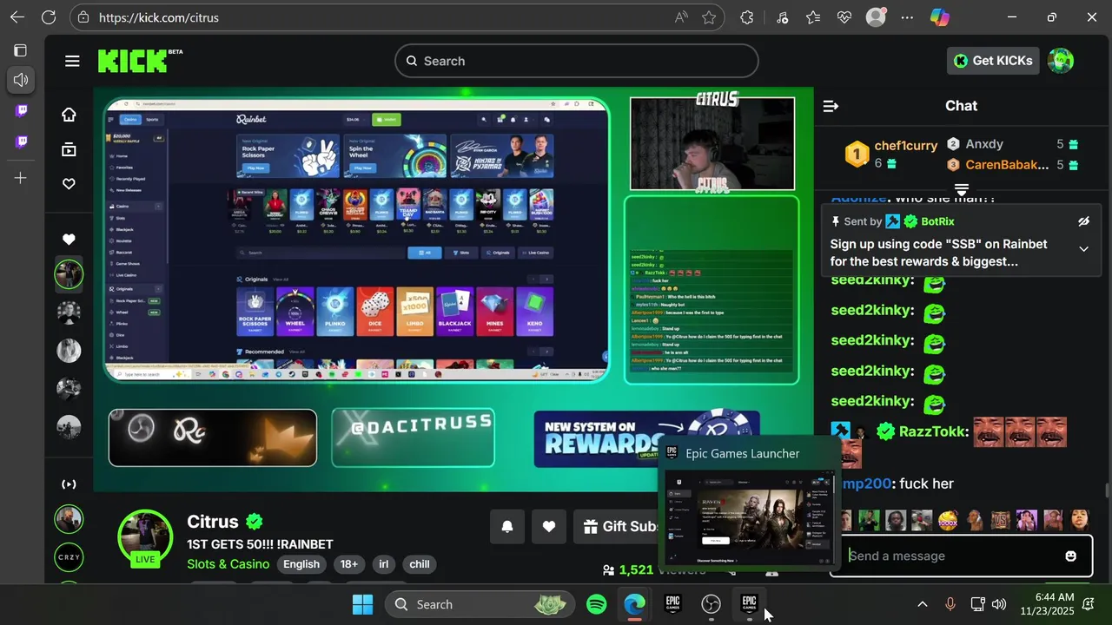This screenshot has height=625, width=1112.
Task: Click the browser address bar URL
Action: [159, 17]
